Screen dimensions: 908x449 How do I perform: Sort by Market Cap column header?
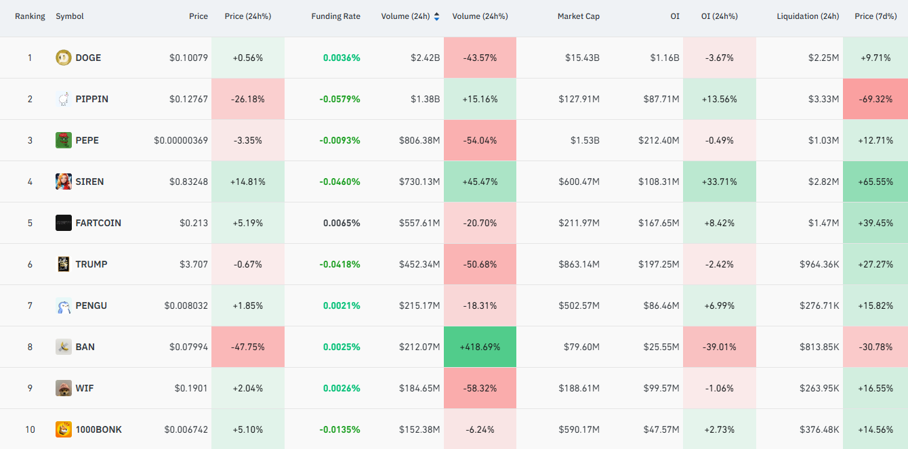[579, 16]
